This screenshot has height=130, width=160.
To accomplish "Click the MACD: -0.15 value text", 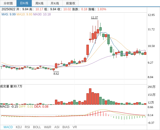I will pyautogui.click(x=9, y=107).
